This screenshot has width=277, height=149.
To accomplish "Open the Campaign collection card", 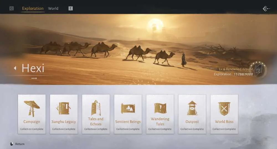I will point(32,114).
